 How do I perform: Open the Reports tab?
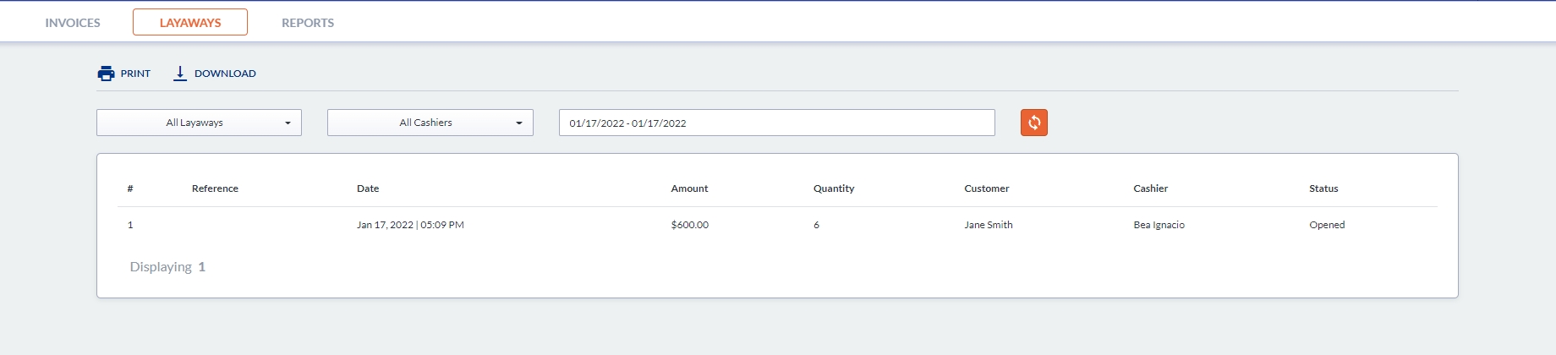pos(308,23)
